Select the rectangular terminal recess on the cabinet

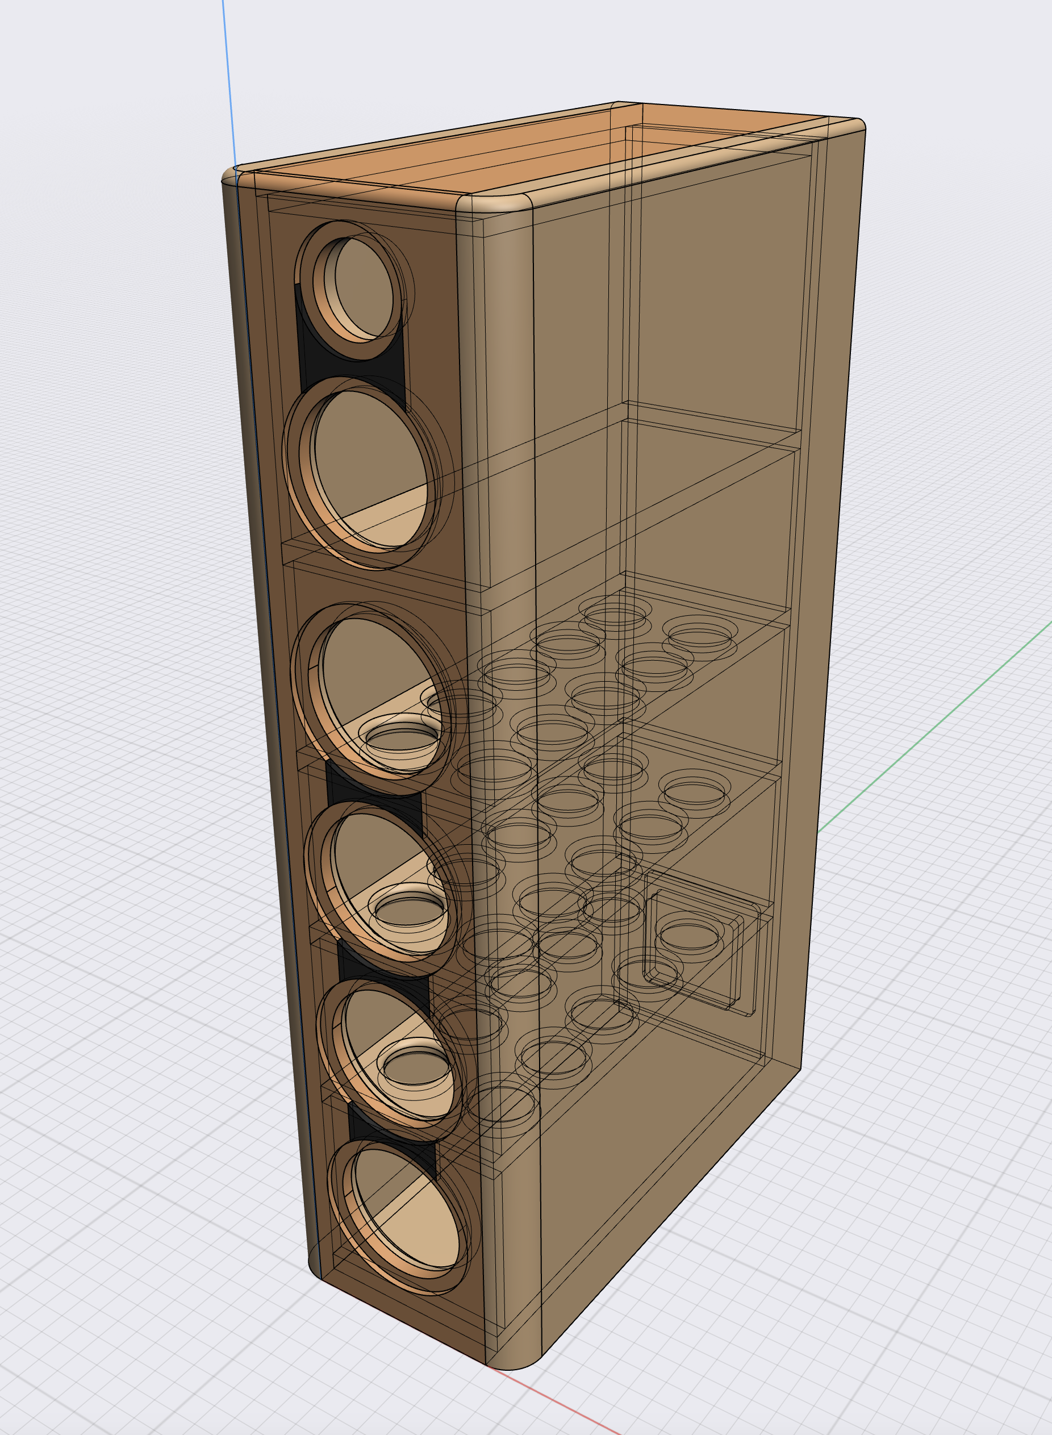(x=702, y=943)
